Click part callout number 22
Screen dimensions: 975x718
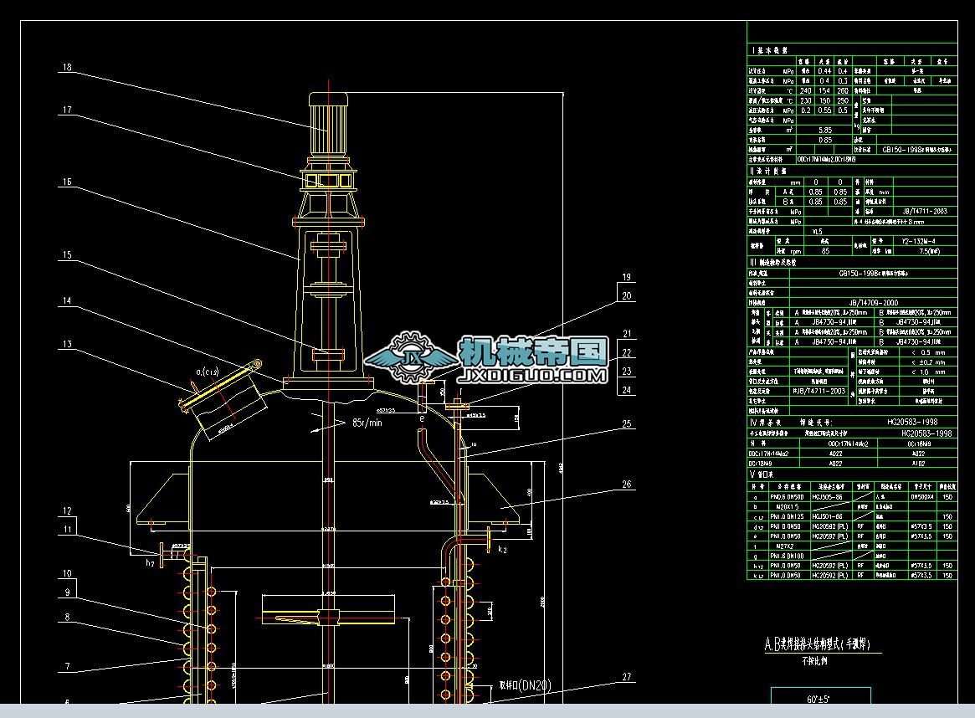(627, 352)
